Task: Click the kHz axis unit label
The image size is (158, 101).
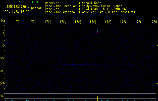Action: [3, 21]
